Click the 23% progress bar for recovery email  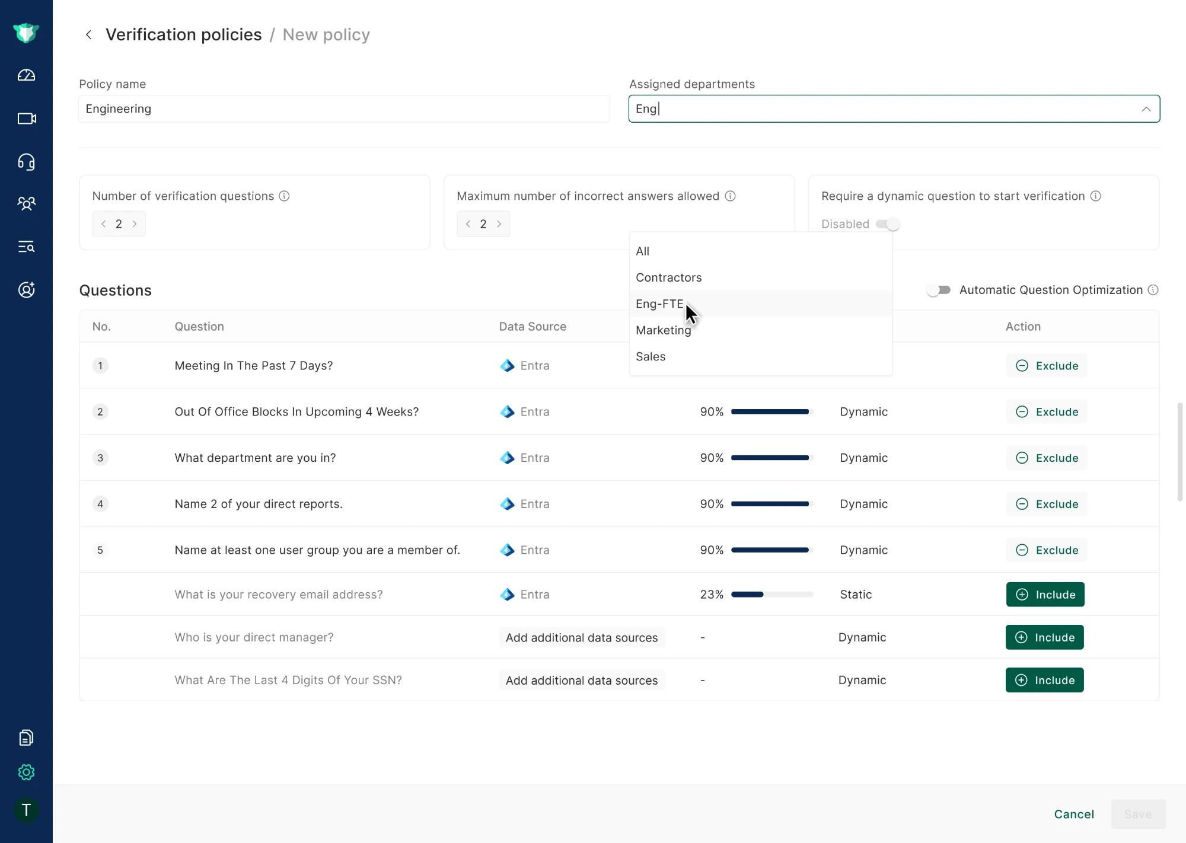[x=772, y=594]
